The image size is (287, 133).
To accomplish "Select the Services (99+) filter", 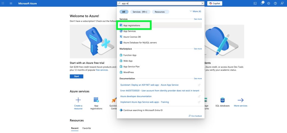I will [140, 12].
